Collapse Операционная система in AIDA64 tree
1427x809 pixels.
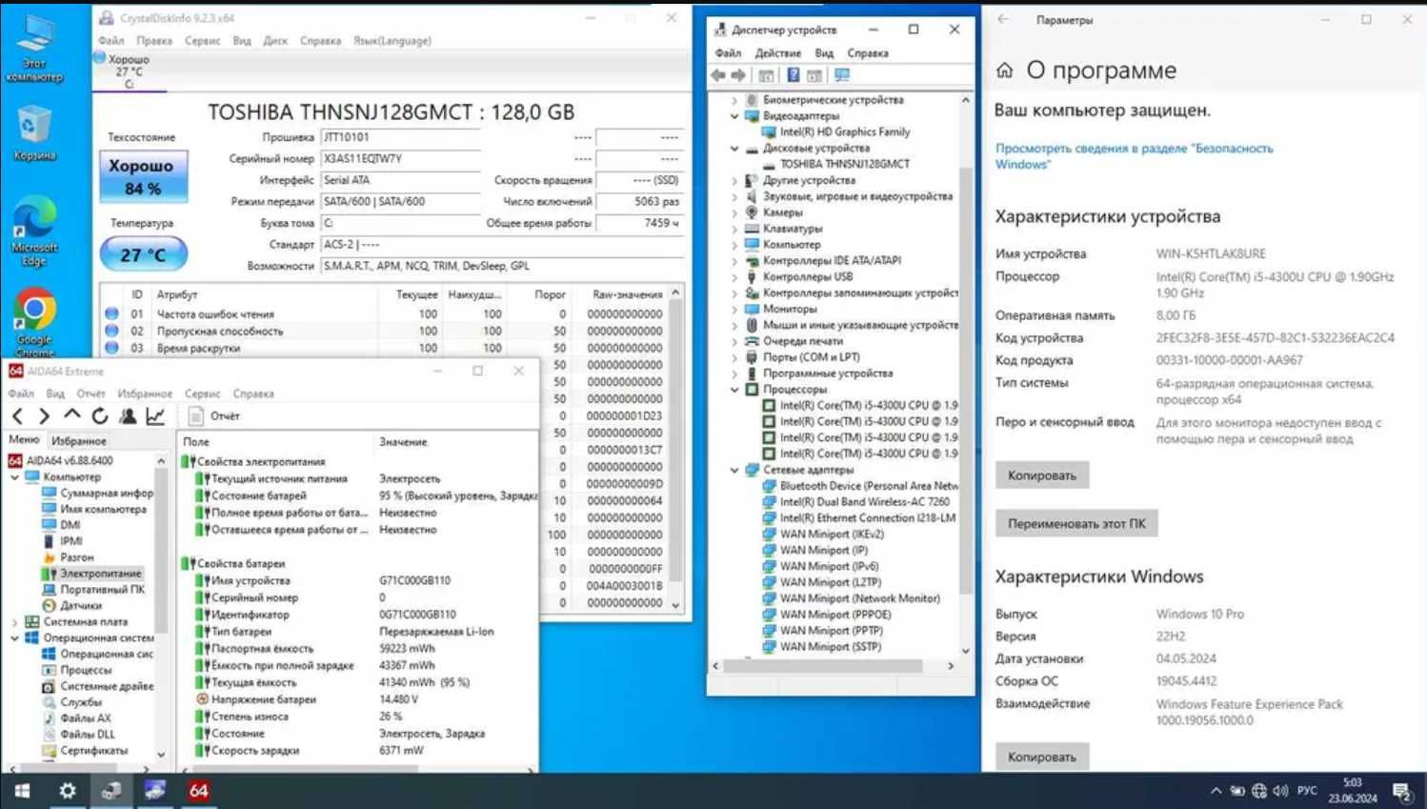click(x=14, y=637)
